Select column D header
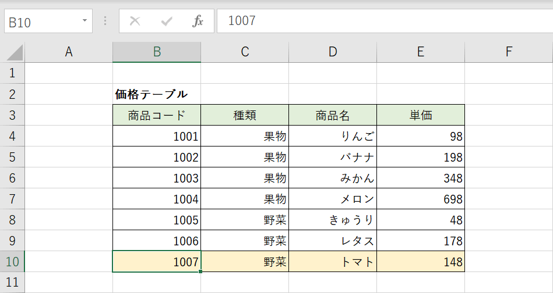Image resolution: width=553 pixels, height=293 pixels. [x=333, y=52]
